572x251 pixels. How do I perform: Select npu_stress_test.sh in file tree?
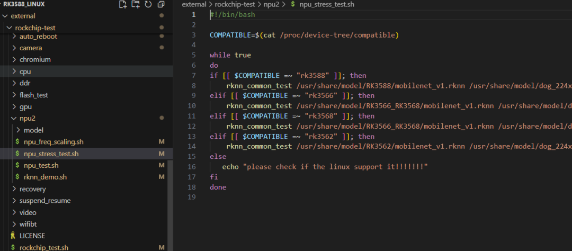tap(51, 154)
